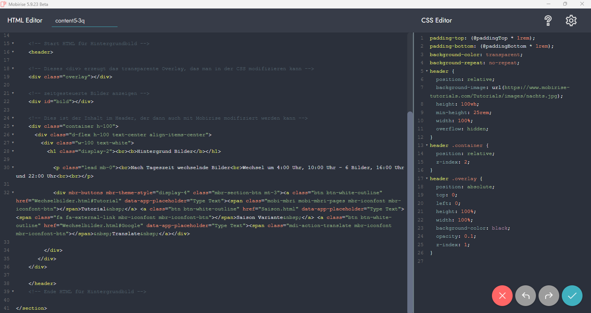
Task: Click 'Nach Tageszeit wechselnde Bilder' paragraph text
Action: (x=180, y=168)
